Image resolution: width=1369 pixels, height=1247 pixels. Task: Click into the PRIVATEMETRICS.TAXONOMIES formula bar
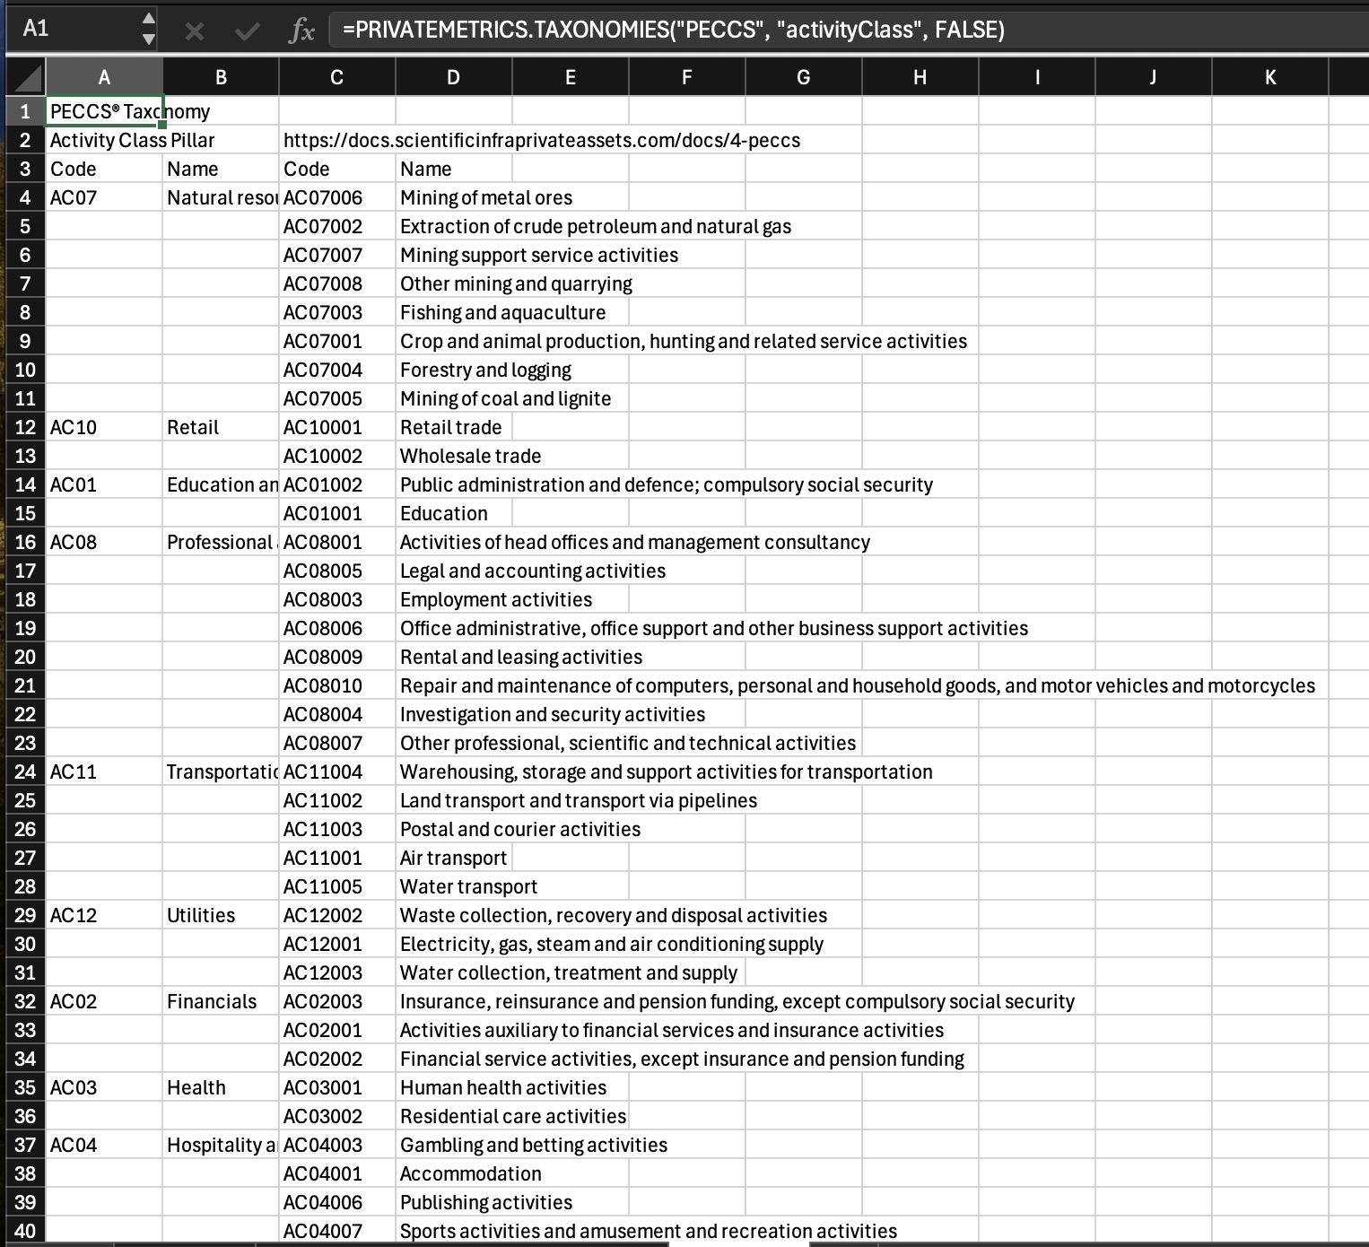coord(807,31)
